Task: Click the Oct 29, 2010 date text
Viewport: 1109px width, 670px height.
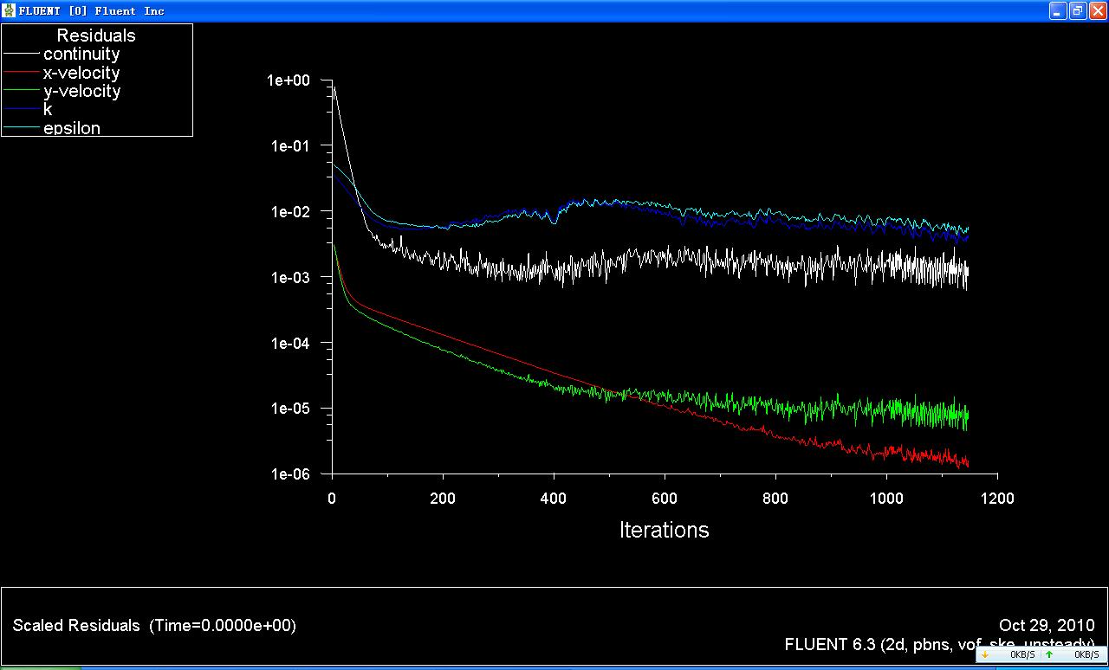Action: pyautogui.click(x=1047, y=625)
